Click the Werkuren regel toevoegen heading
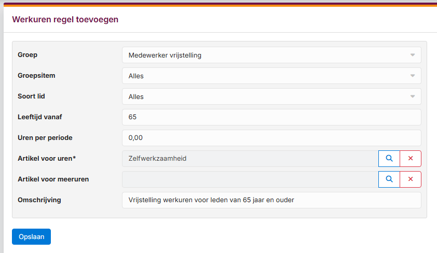The width and height of the screenshot is (437, 253). 65,20
